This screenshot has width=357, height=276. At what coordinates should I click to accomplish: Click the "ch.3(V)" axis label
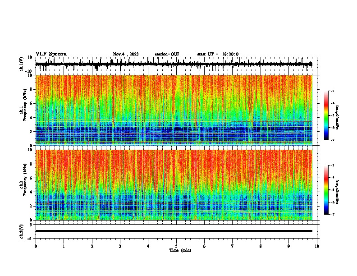click(x=22, y=231)
